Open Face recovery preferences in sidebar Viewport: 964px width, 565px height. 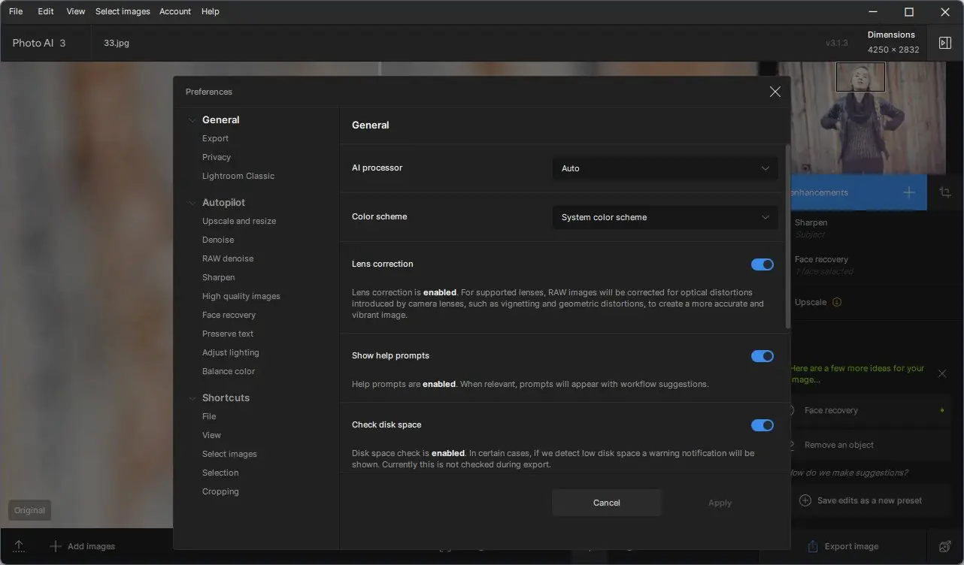coord(229,315)
